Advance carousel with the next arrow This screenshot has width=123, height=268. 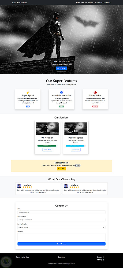pyautogui.click(x=114, y=39)
